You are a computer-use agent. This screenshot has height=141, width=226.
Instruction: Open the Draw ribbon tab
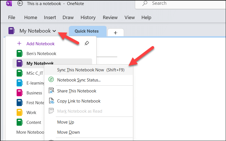68,17
